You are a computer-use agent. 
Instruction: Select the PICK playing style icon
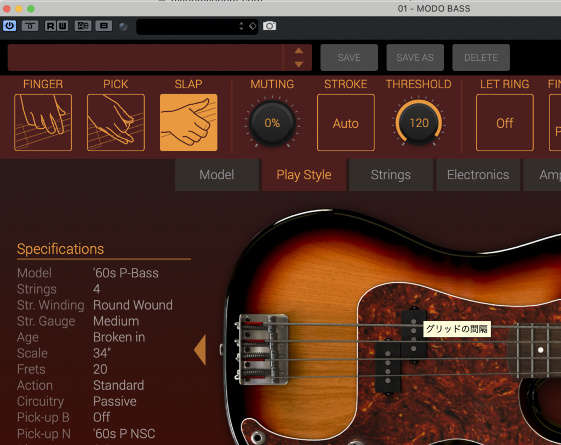[116, 122]
